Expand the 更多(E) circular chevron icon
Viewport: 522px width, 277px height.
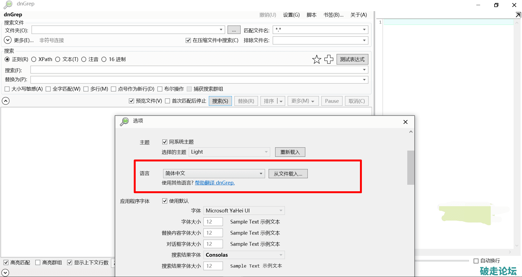tap(8, 40)
